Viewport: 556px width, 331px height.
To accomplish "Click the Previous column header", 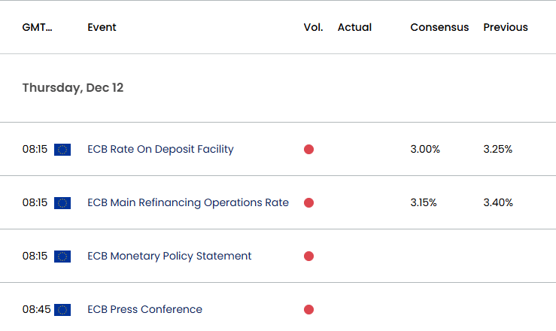I will pos(506,27).
